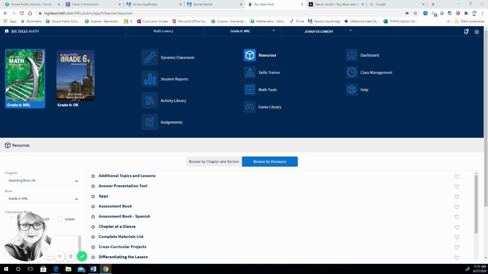Open the Cross-Curricular Projects resource link
The width and height of the screenshot is (488, 274).
(122, 247)
